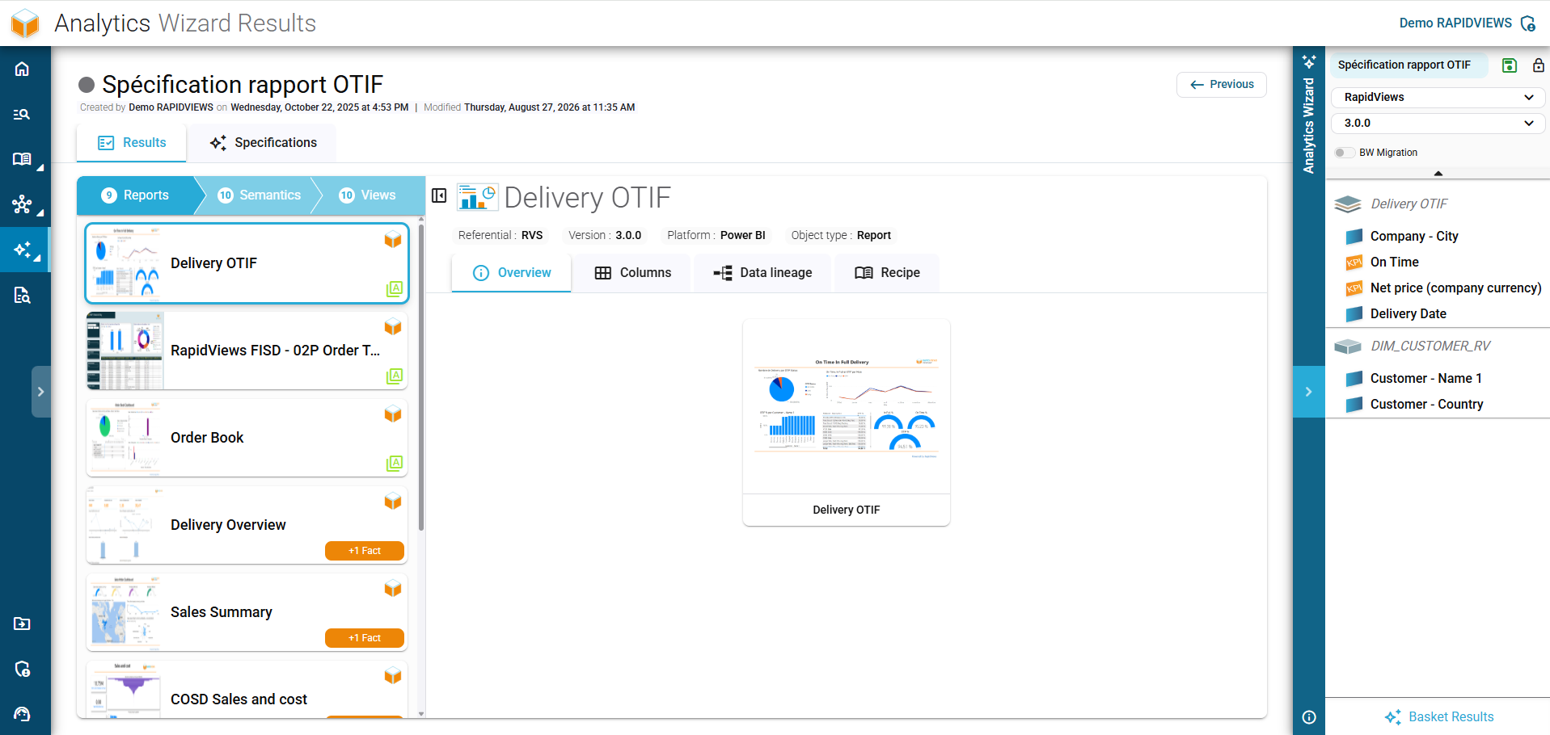Collapse the wizard settings with the up arrow
This screenshot has width=1550, height=735.
click(1438, 174)
